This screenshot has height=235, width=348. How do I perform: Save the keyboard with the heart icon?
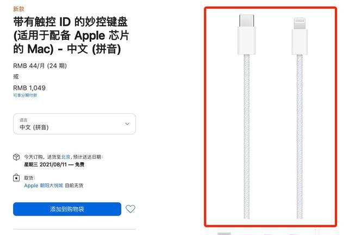tap(130, 209)
